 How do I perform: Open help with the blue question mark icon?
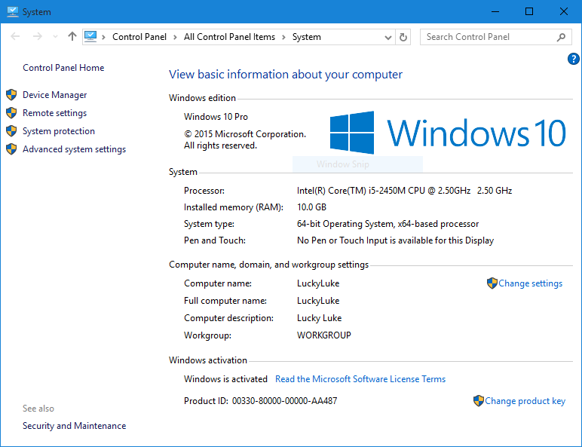[573, 59]
